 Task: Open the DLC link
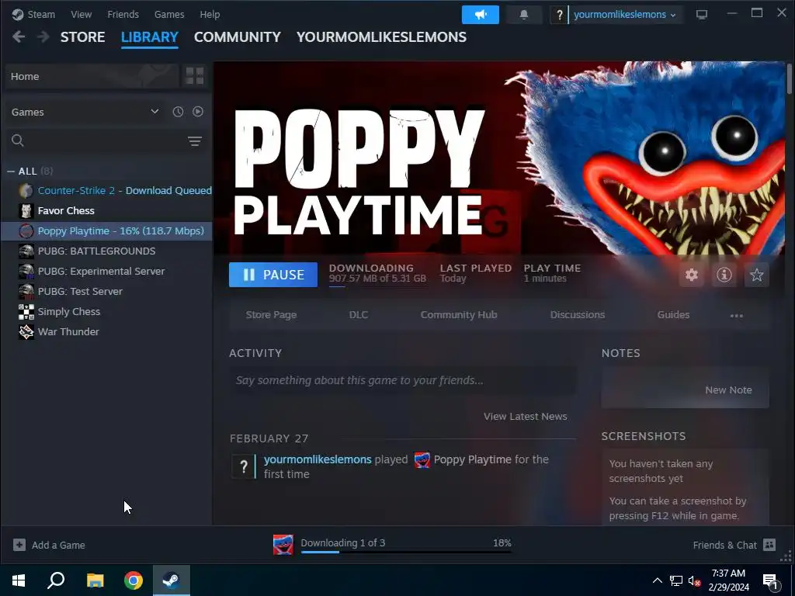pyautogui.click(x=359, y=315)
